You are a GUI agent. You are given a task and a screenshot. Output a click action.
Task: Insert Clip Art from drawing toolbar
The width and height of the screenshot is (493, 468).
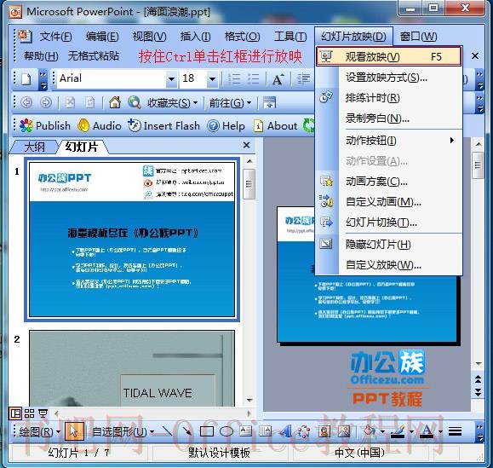[324, 431]
